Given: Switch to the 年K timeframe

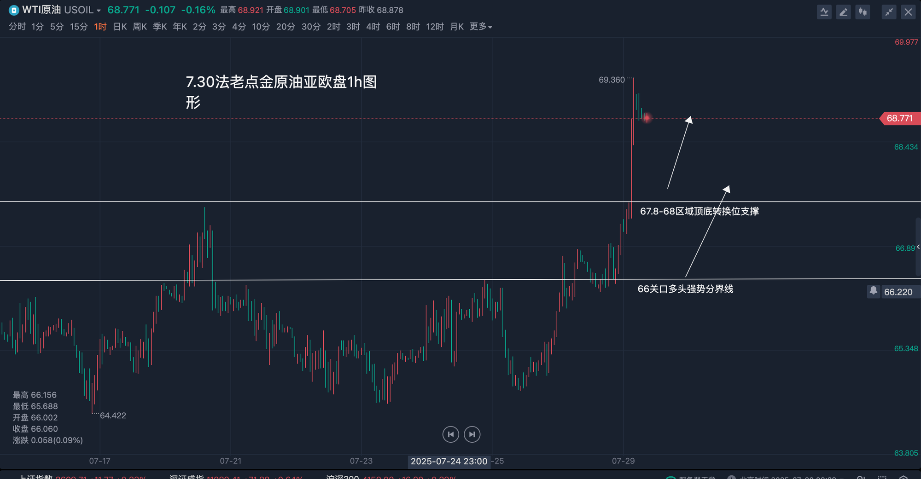Looking at the screenshot, I should coord(180,27).
